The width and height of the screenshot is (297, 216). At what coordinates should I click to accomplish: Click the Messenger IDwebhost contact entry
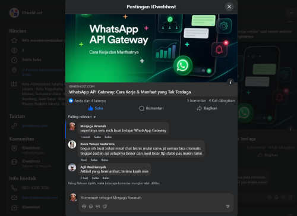tap(31, 207)
